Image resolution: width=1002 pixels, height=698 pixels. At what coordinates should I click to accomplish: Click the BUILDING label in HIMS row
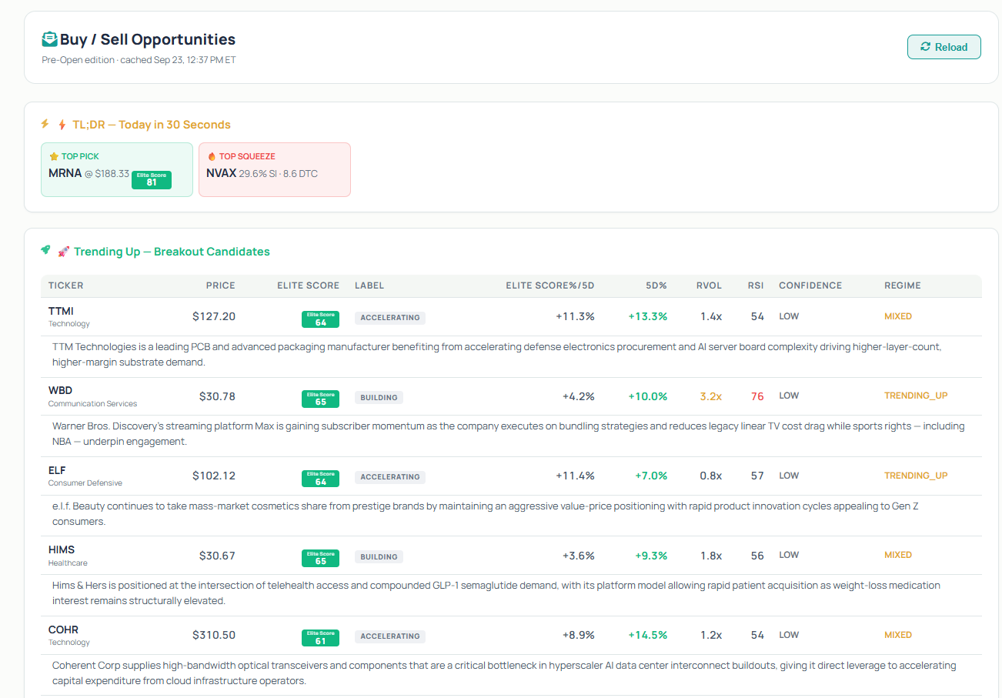(x=379, y=557)
